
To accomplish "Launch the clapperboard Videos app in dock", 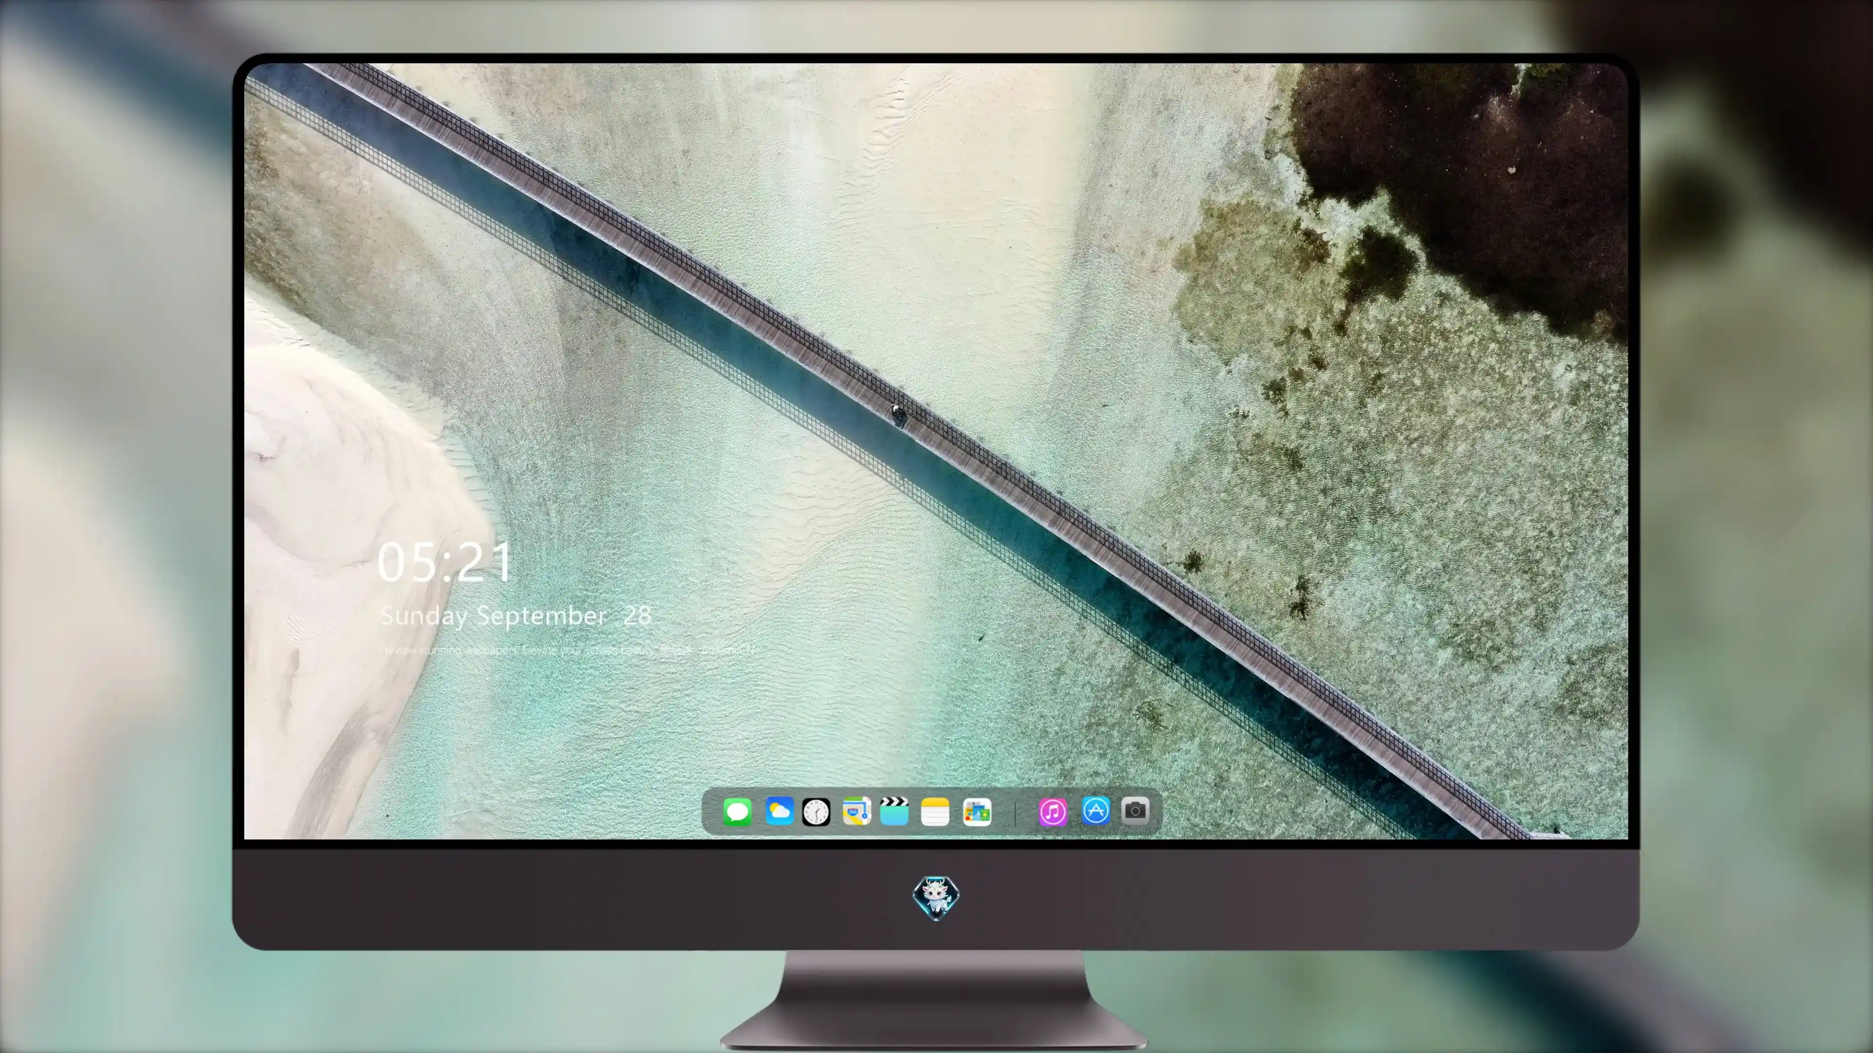I will click(x=895, y=812).
